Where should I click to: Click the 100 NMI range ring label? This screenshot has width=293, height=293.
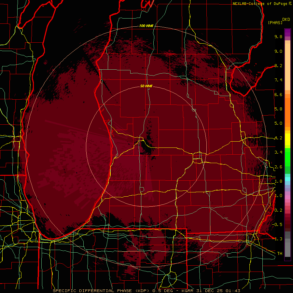point(146,26)
